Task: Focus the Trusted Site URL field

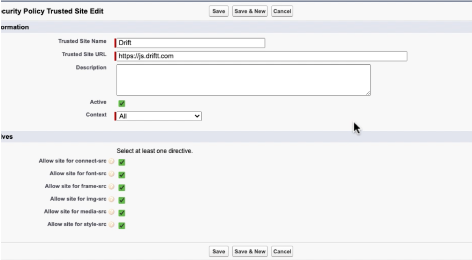Action: 262,56
